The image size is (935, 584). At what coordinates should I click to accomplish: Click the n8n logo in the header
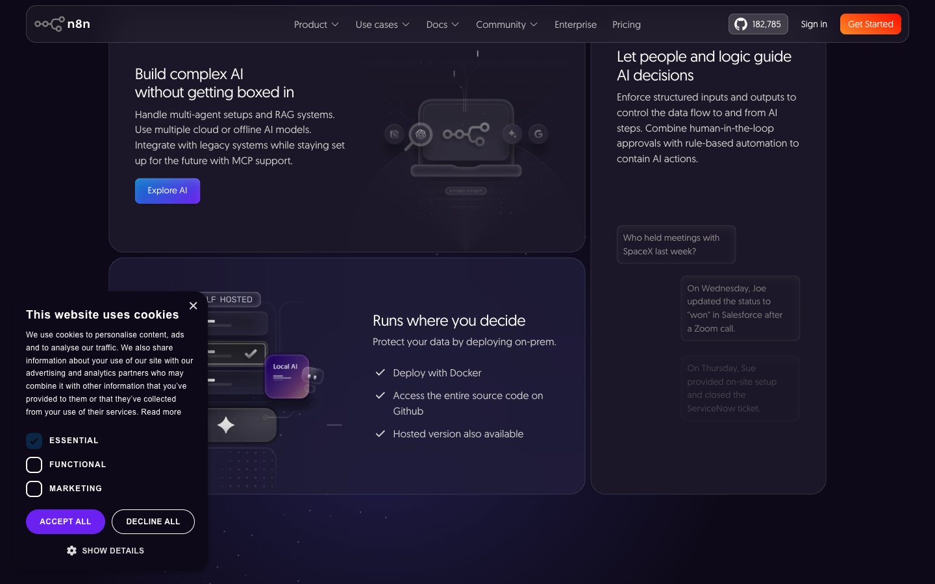[x=62, y=24]
